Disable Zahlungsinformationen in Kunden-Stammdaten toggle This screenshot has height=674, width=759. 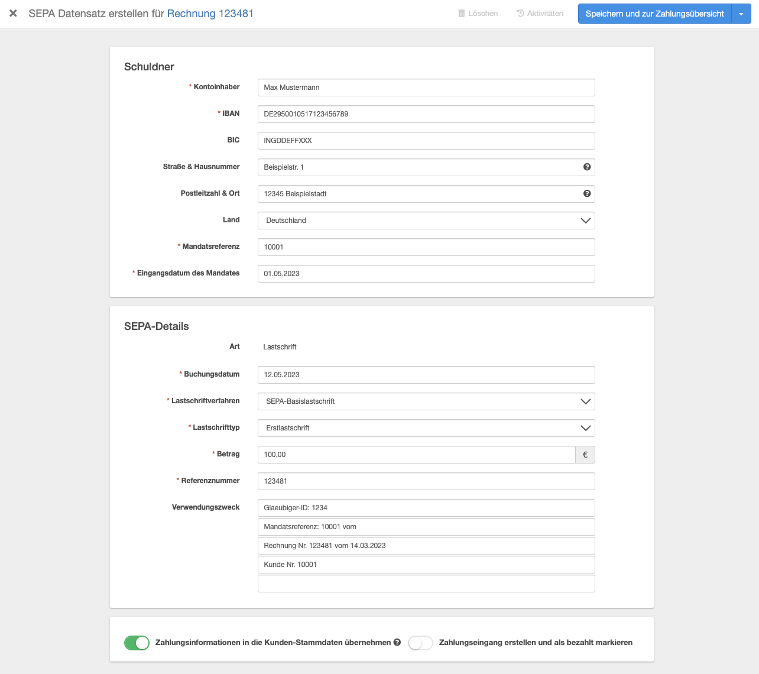pos(137,643)
